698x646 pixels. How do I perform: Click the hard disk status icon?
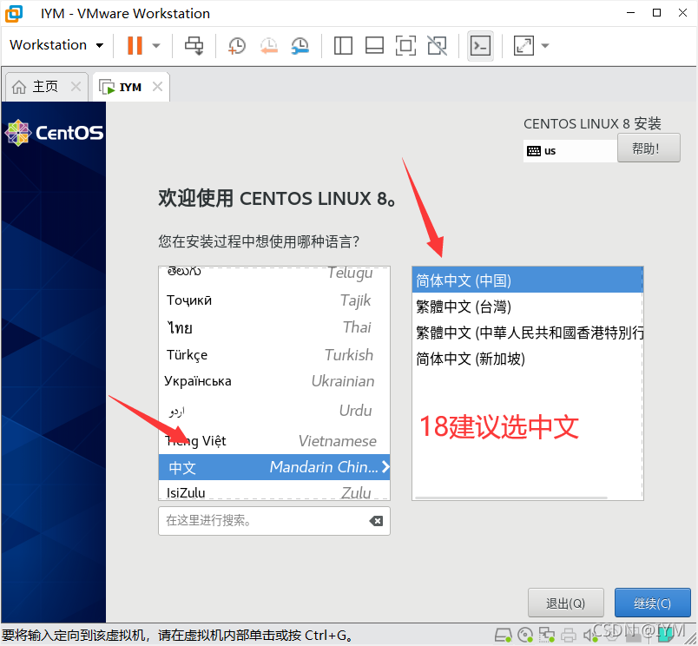pyautogui.click(x=504, y=635)
